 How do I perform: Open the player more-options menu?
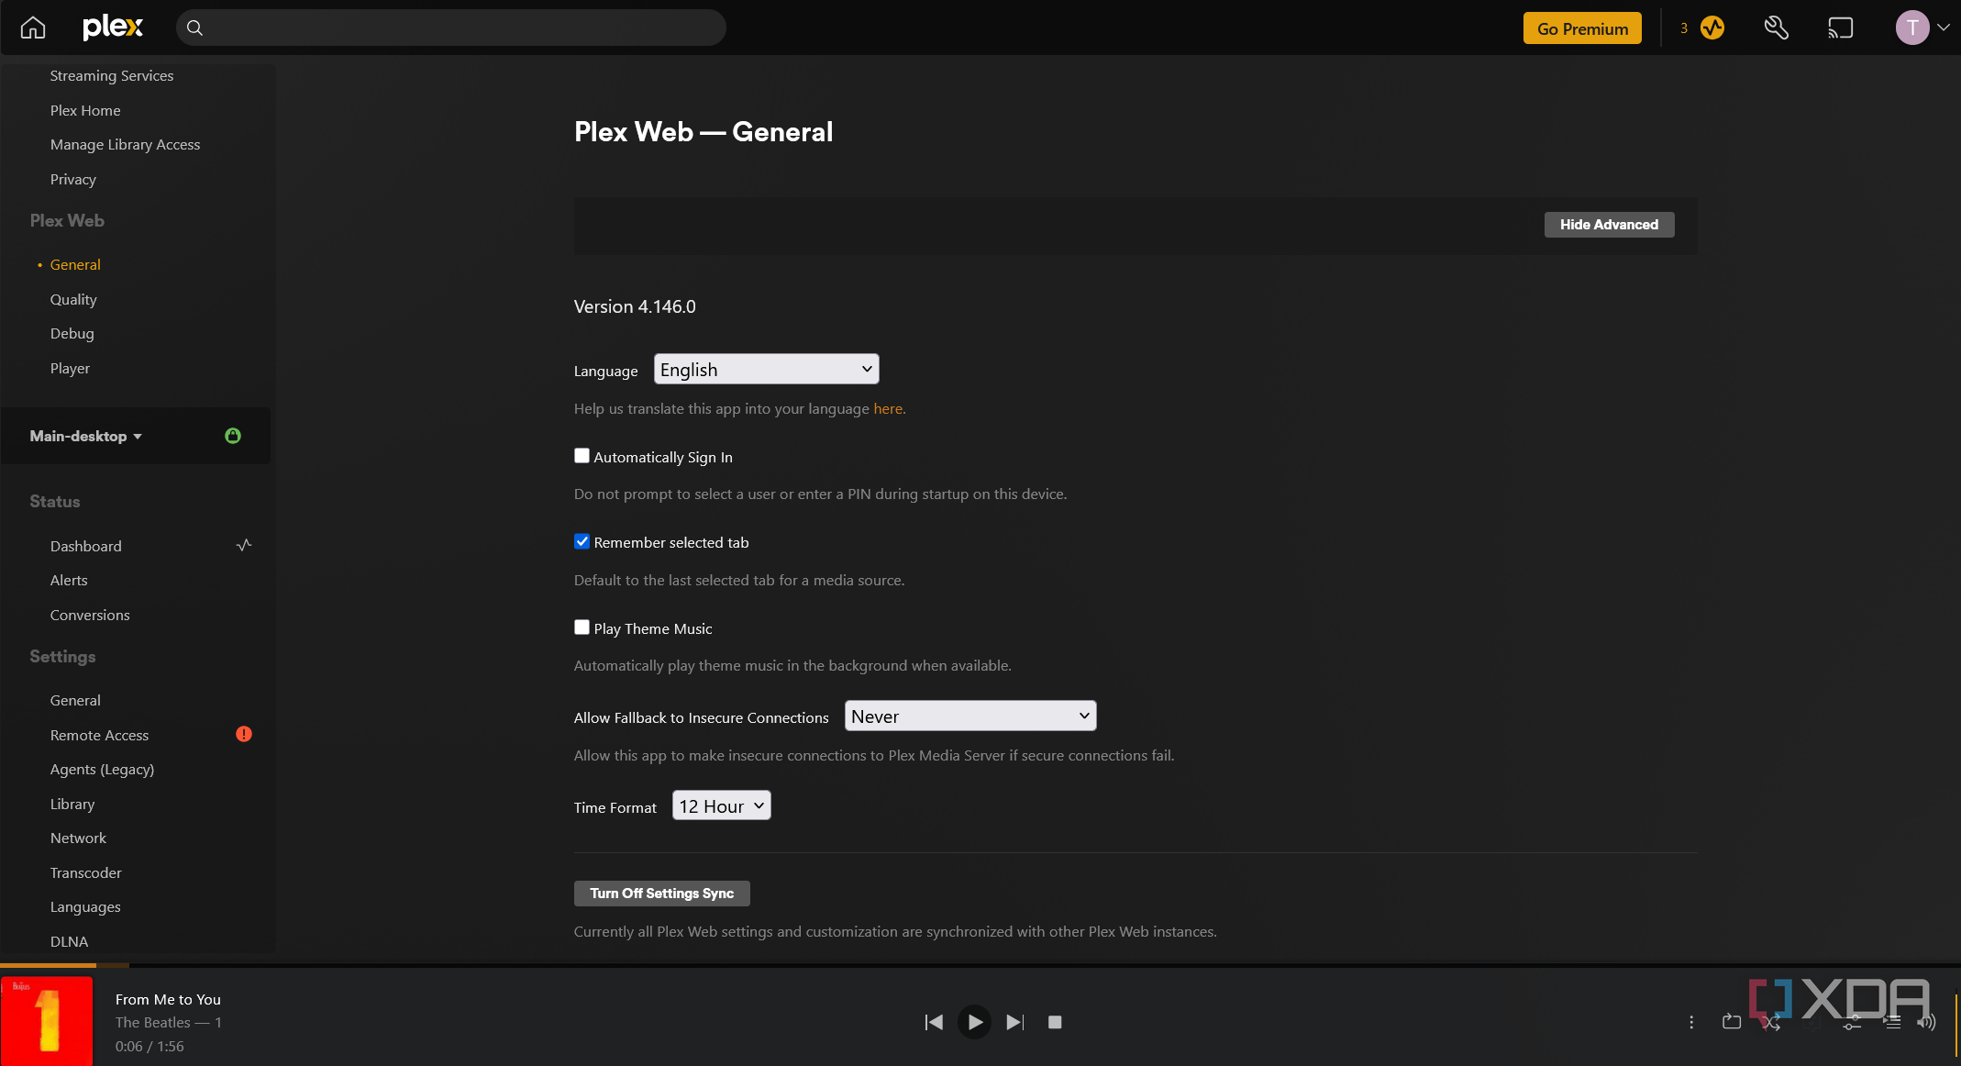click(1691, 1022)
